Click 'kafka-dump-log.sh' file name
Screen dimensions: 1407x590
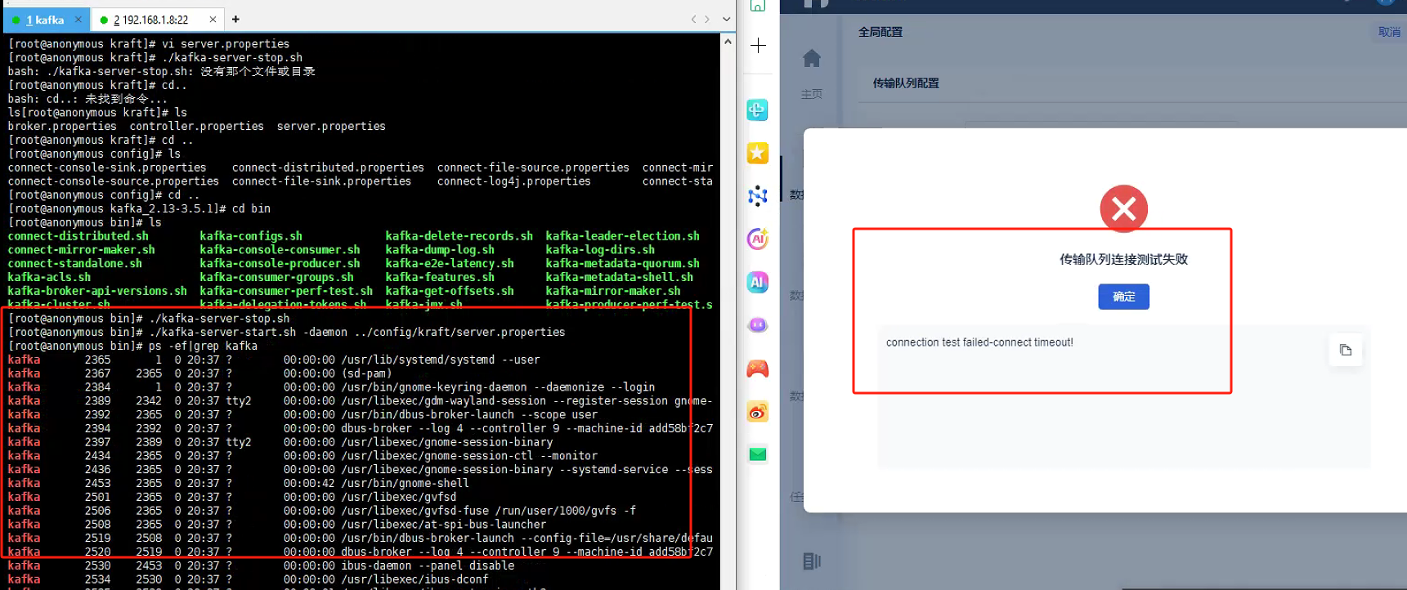click(440, 250)
